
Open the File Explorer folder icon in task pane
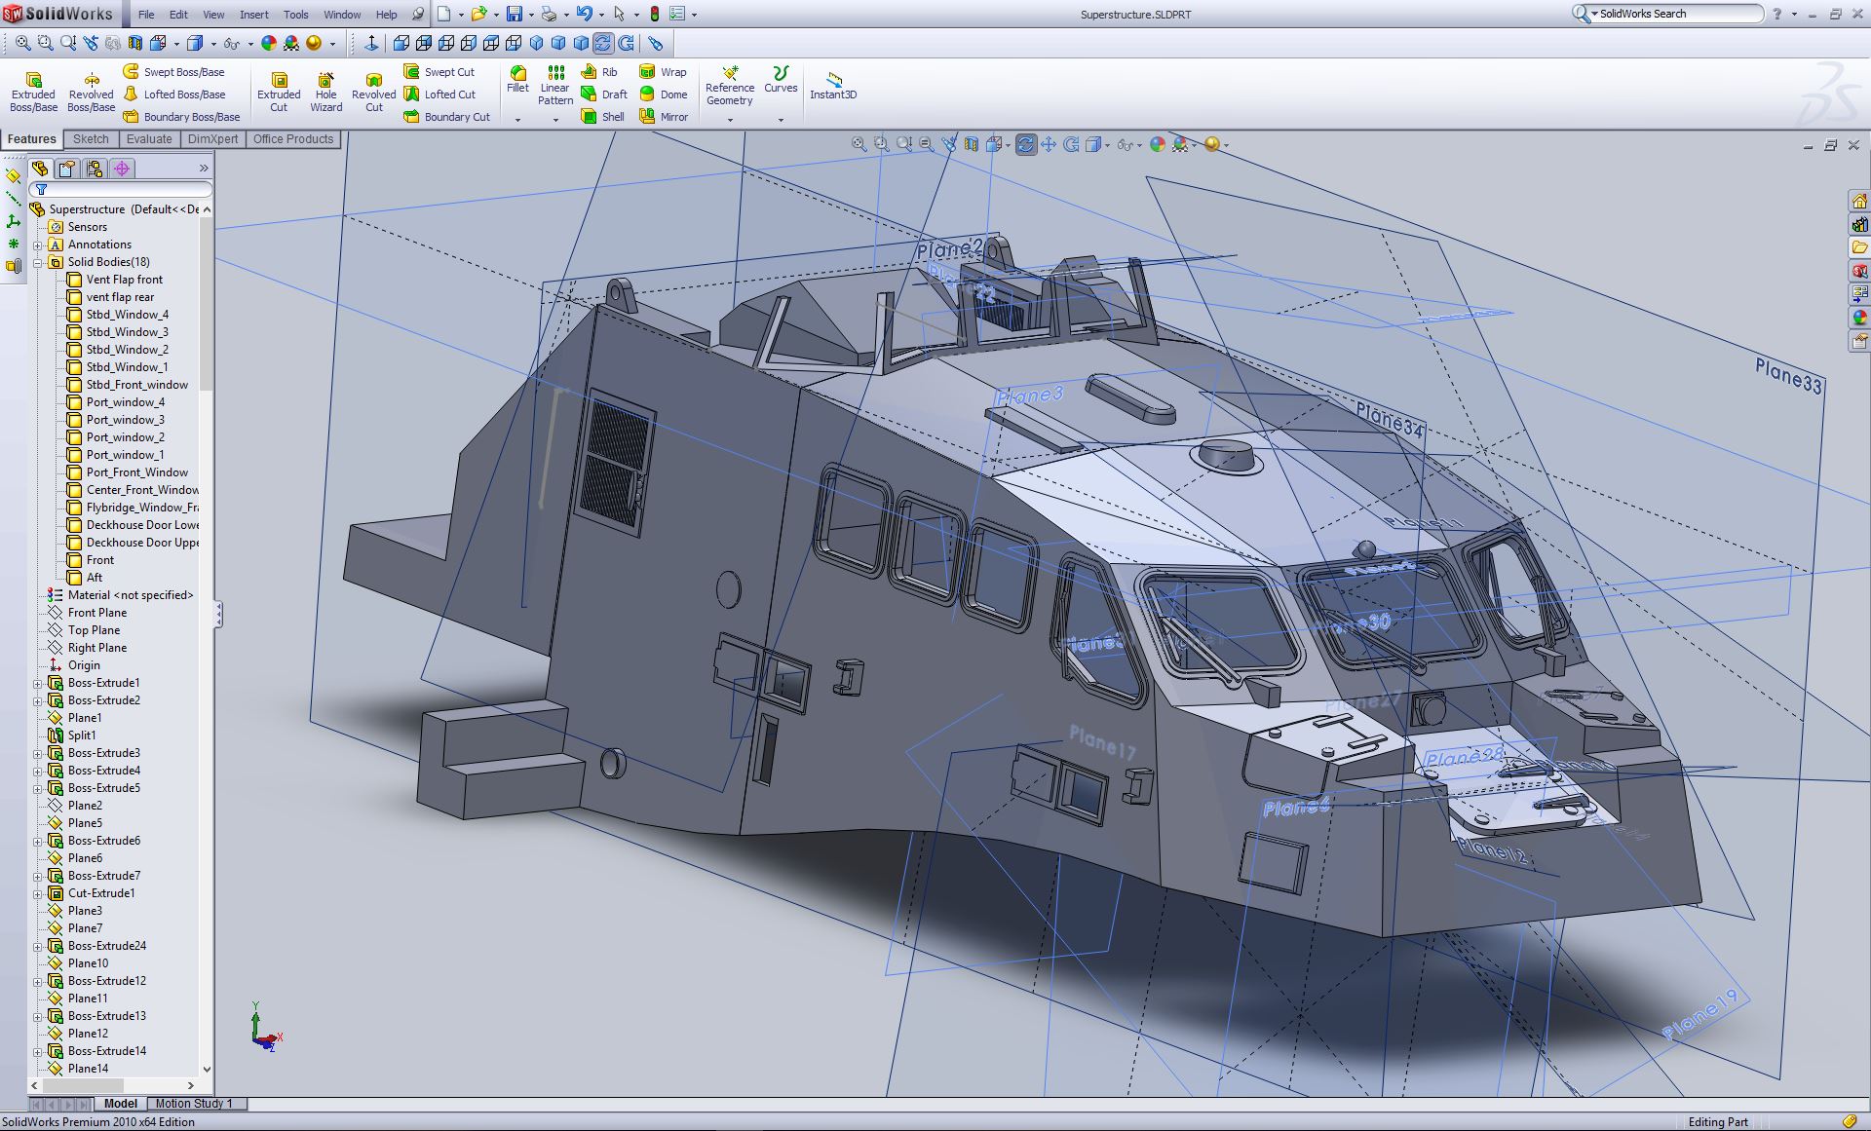click(1859, 247)
